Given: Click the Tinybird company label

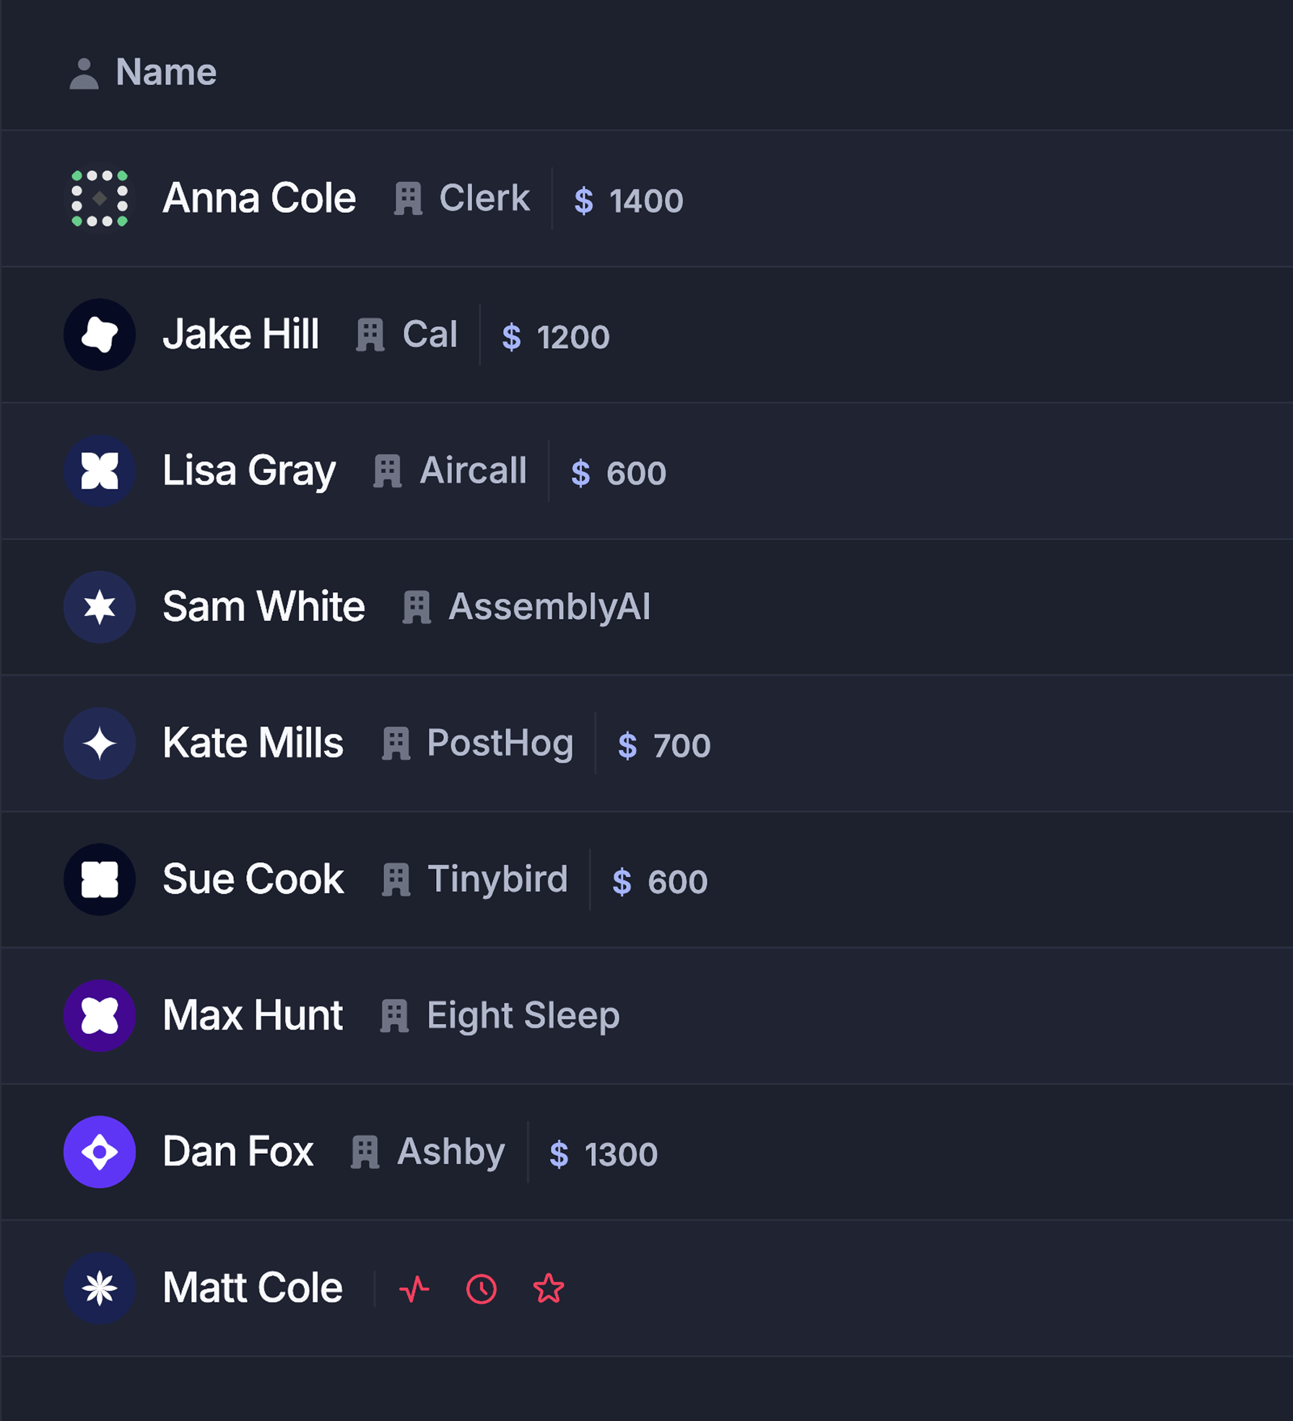Looking at the screenshot, I should click(x=497, y=879).
